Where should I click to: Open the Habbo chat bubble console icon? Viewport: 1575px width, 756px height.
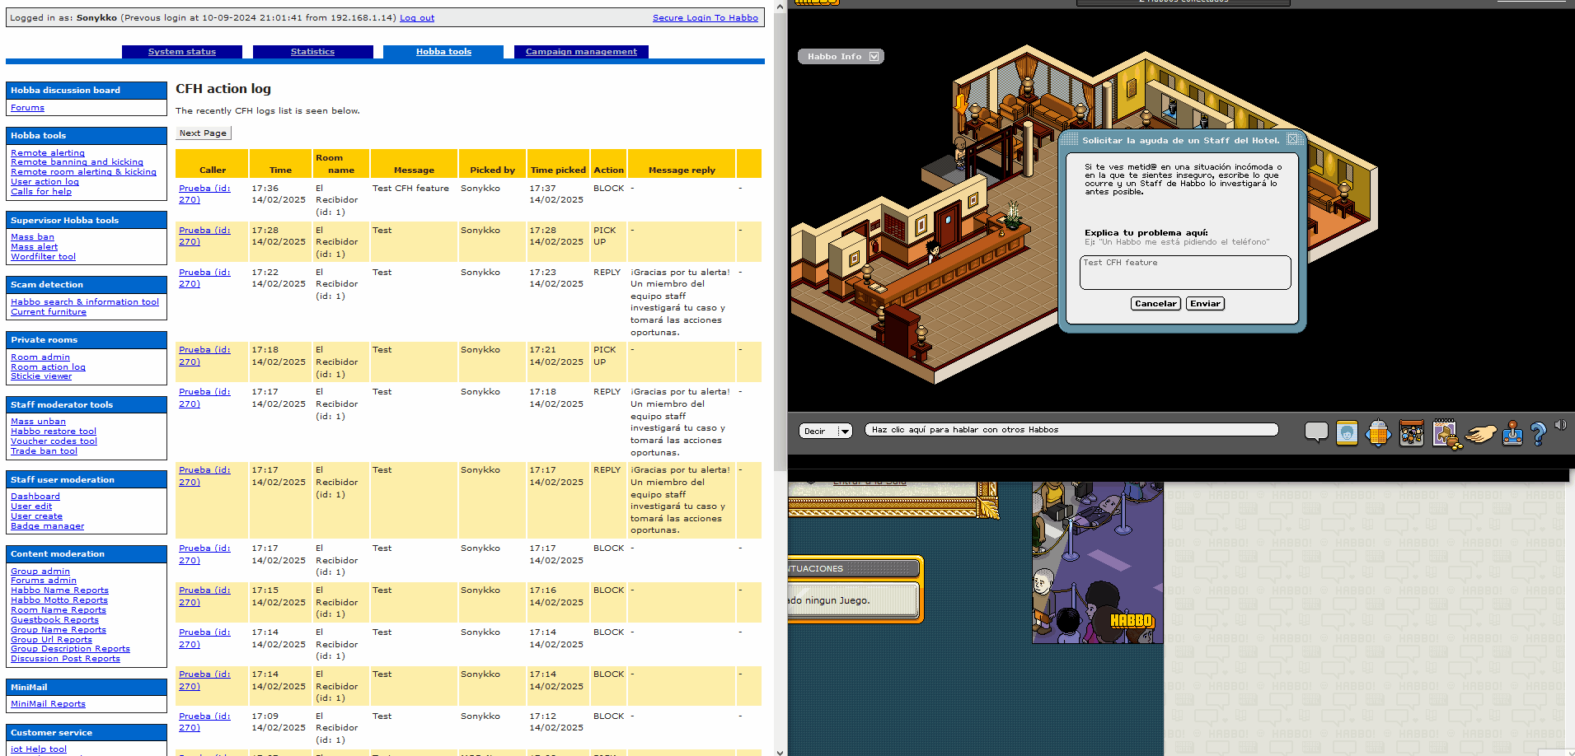tap(1316, 432)
